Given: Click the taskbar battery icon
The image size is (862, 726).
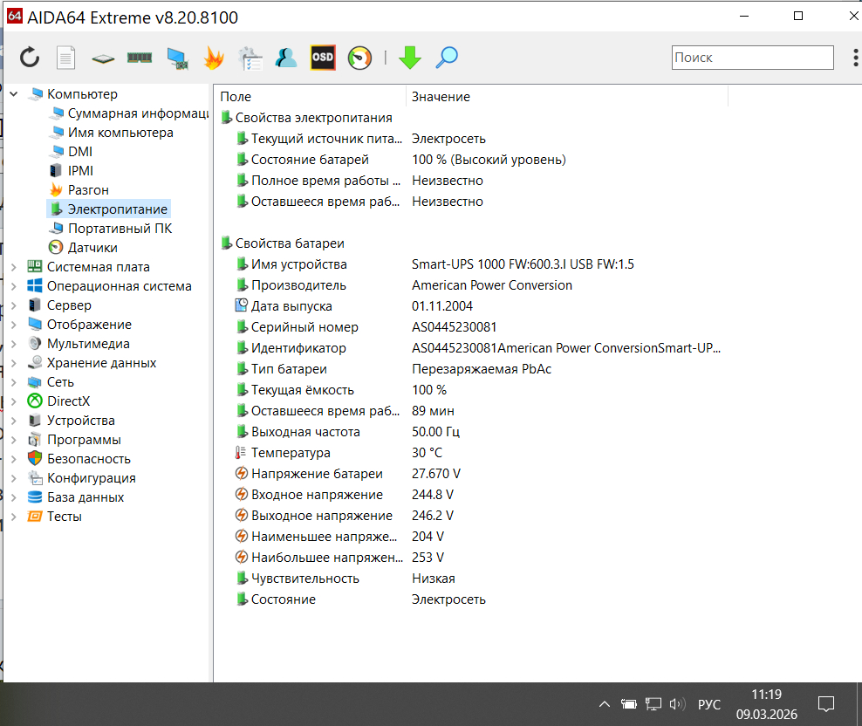Looking at the screenshot, I should (x=628, y=704).
